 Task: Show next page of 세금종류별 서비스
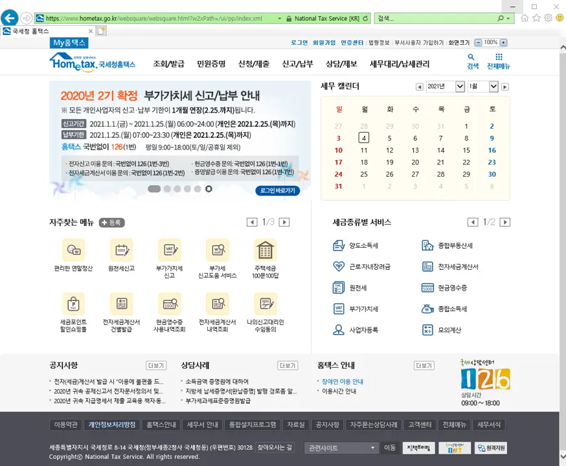pos(505,222)
